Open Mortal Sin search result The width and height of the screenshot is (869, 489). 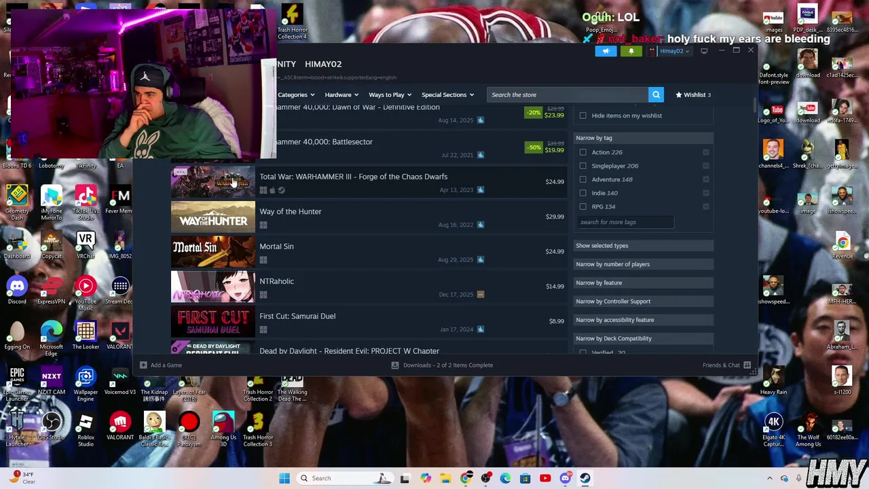pyautogui.click(x=369, y=252)
